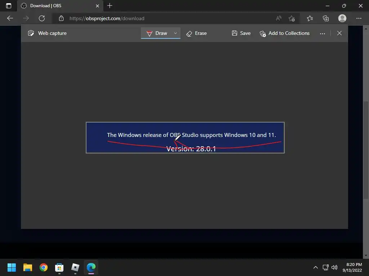369x276 pixels.
Task: Select the Erase tool
Action: tap(196, 33)
